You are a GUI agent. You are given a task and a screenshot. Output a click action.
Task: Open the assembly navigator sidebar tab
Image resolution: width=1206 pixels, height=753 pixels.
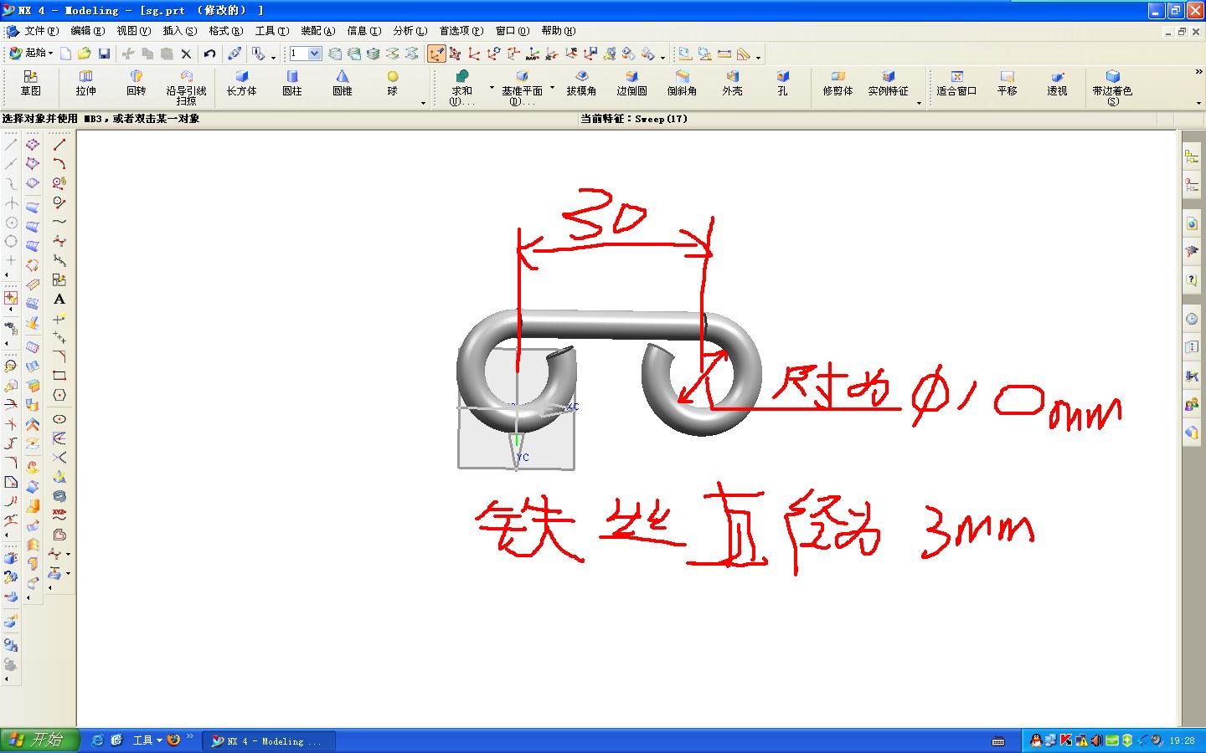click(1192, 156)
